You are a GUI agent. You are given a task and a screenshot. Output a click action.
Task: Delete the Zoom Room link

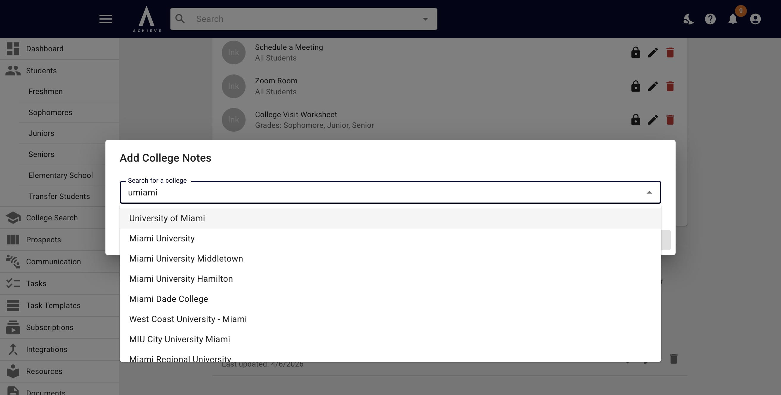click(670, 86)
